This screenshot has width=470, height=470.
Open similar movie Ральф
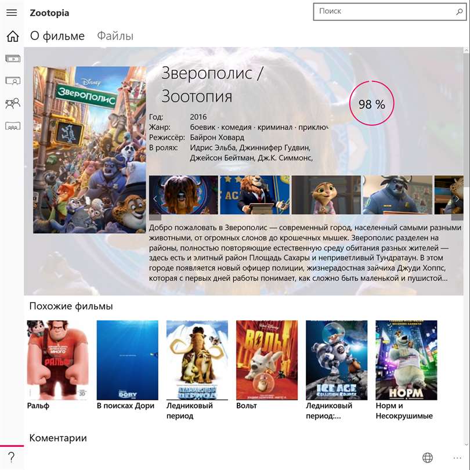click(x=57, y=360)
